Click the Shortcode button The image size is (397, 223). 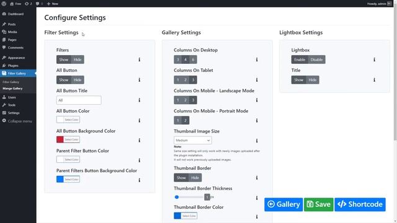click(360, 204)
